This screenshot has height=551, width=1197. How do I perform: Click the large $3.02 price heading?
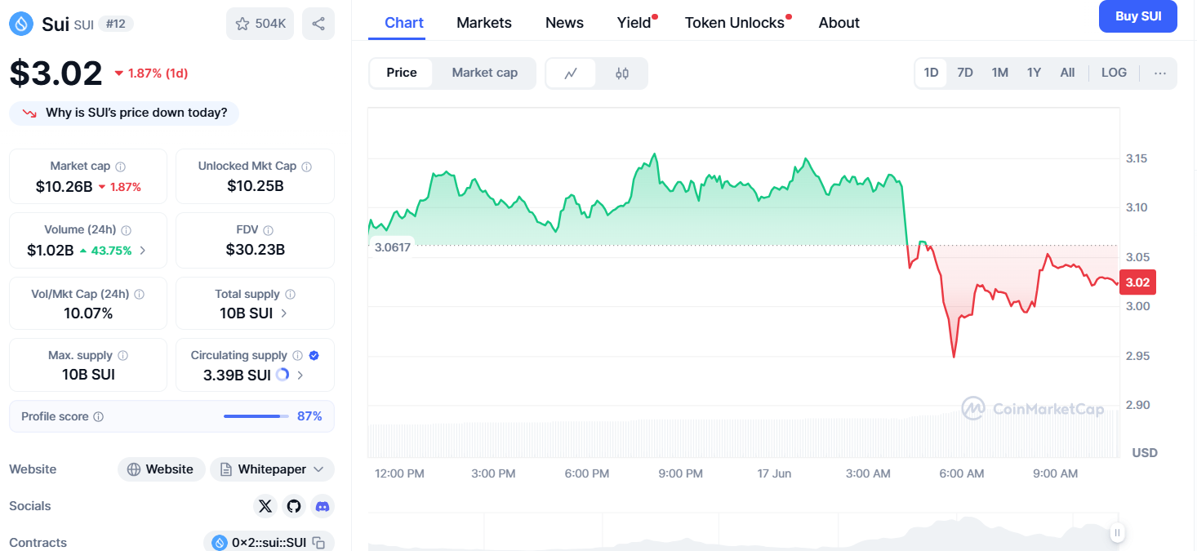click(56, 73)
